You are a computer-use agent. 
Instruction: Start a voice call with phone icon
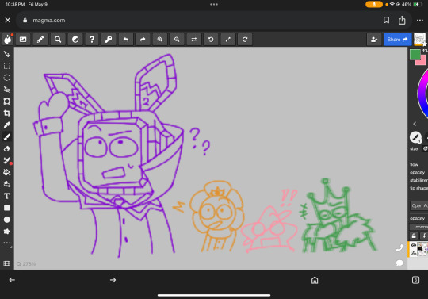point(399,247)
